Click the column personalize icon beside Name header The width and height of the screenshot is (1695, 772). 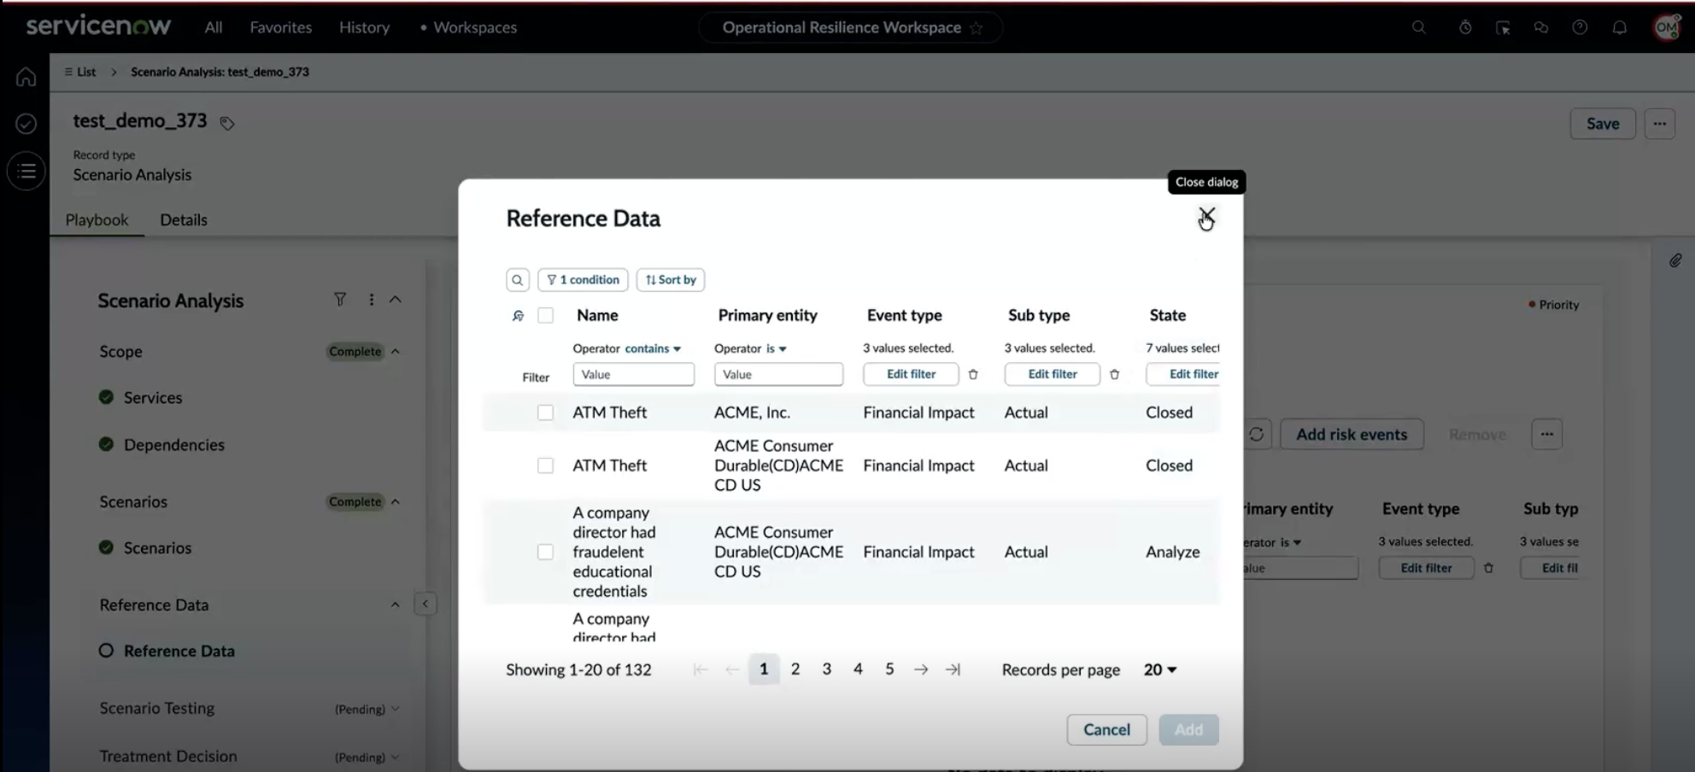click(x=518, y=316)
